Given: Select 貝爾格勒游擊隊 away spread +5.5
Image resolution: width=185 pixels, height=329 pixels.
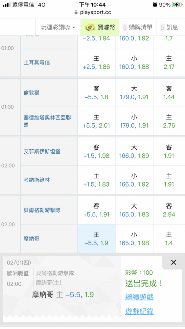Looking at the screenshot, I should tap(96, 210).
